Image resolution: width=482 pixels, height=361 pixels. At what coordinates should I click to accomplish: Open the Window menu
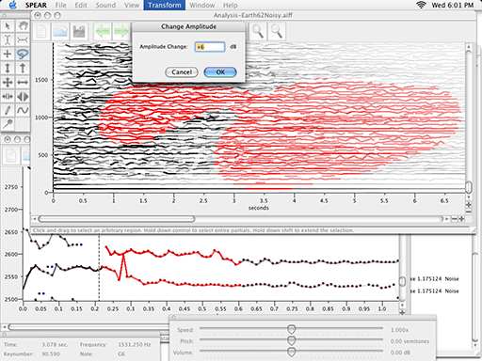pyautogui.click(x=202, y=5)
